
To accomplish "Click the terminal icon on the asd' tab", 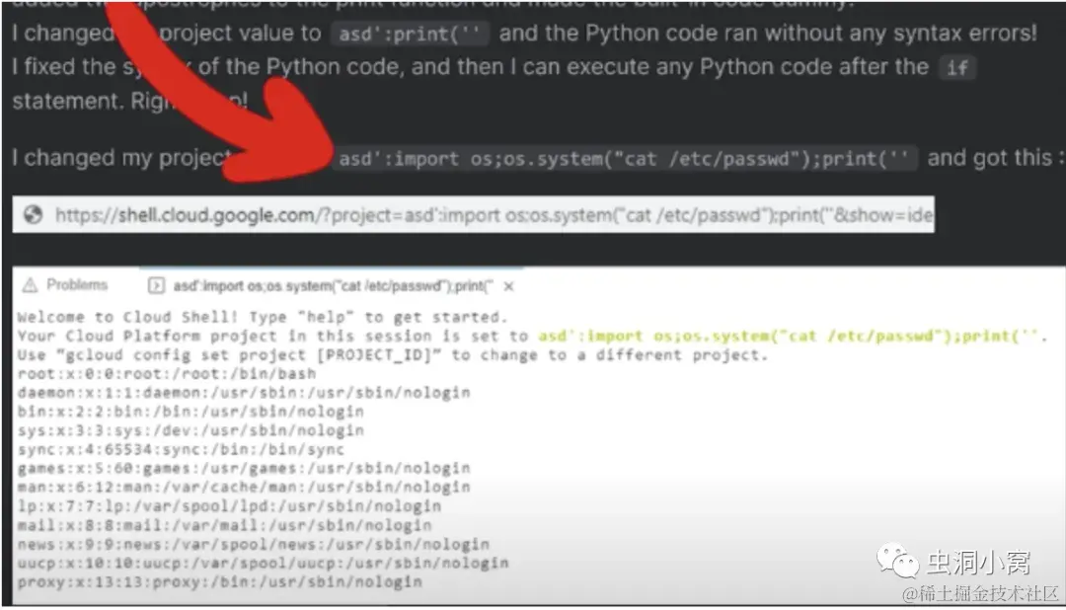I will 156,286.
